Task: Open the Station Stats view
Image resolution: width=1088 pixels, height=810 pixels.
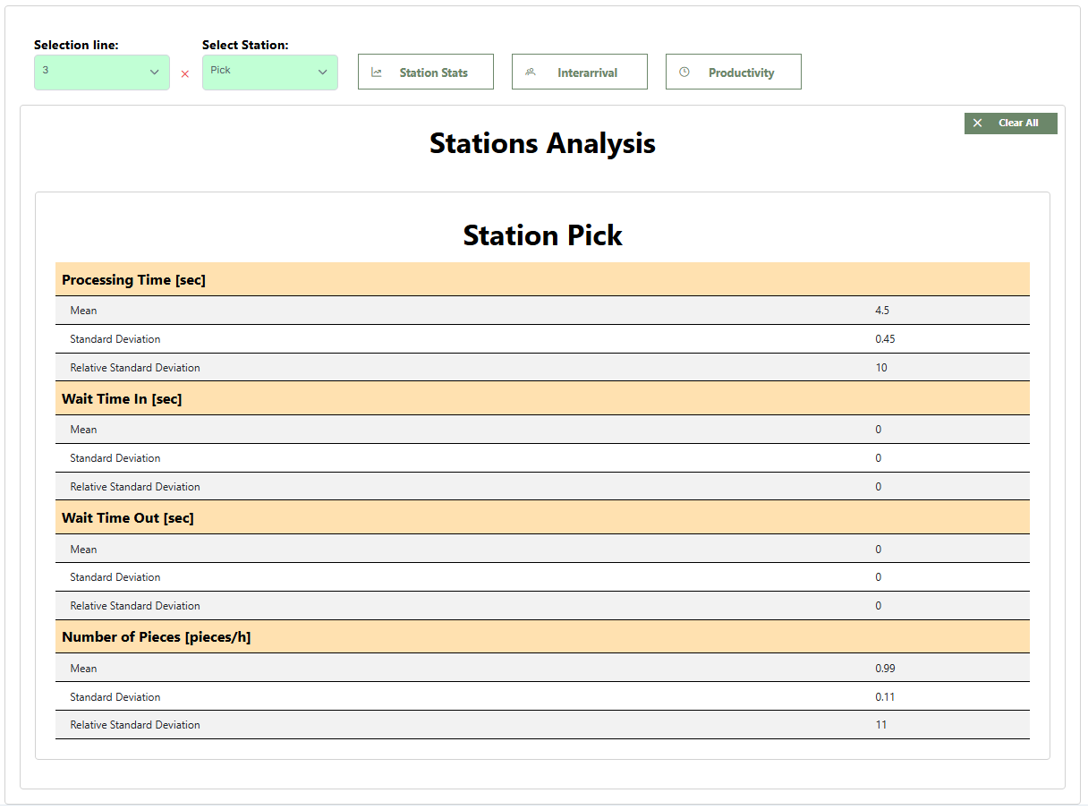Action: coord(425,71)
